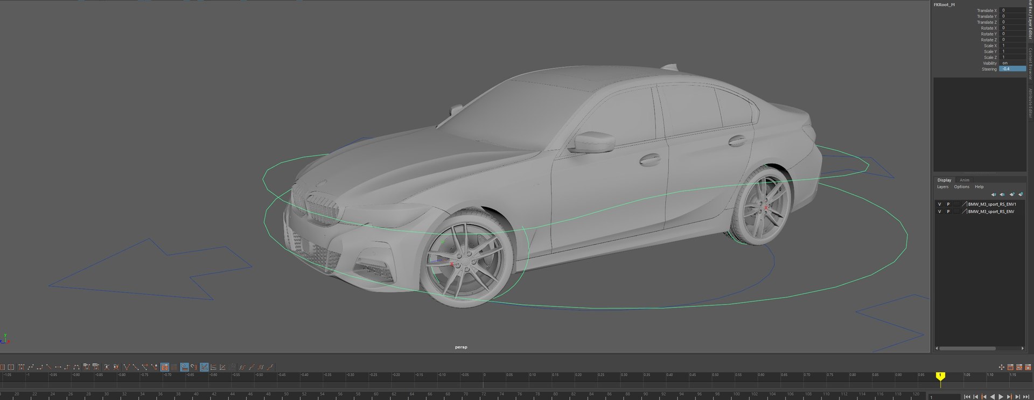Viewport: 1034px width, 400px height.
Task: Click the Translate X value field
Action: [x=1012, y=10]
